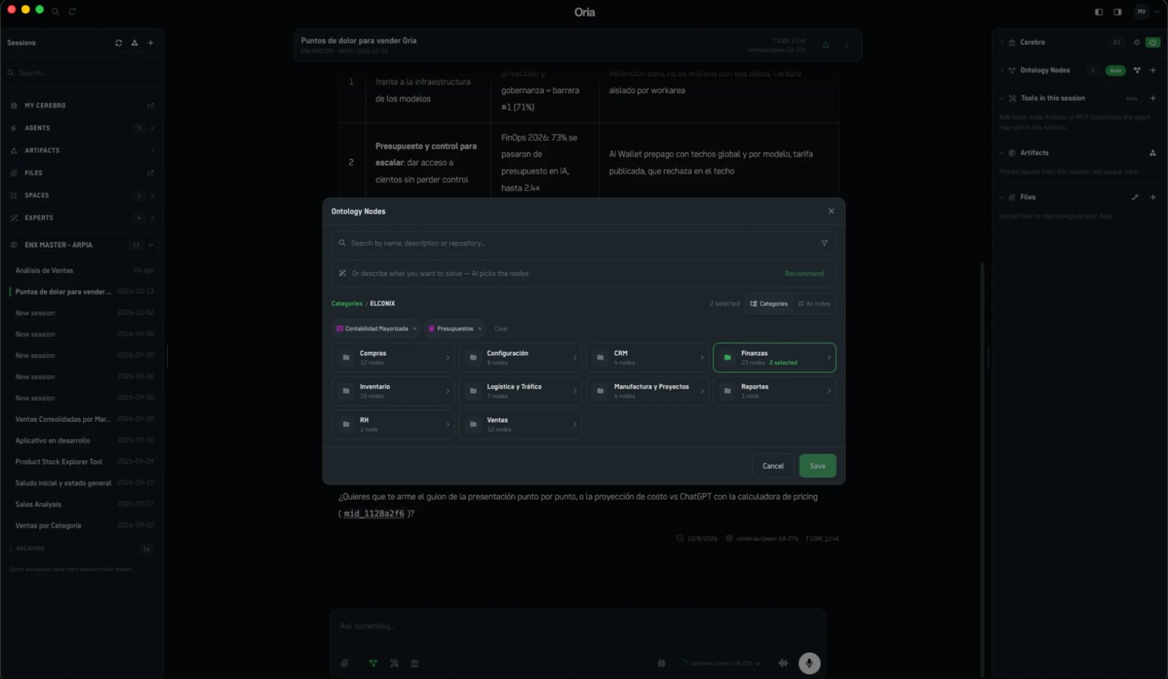
Task: Remove the Presupuestos selected chip
Action: coord(480,329)
